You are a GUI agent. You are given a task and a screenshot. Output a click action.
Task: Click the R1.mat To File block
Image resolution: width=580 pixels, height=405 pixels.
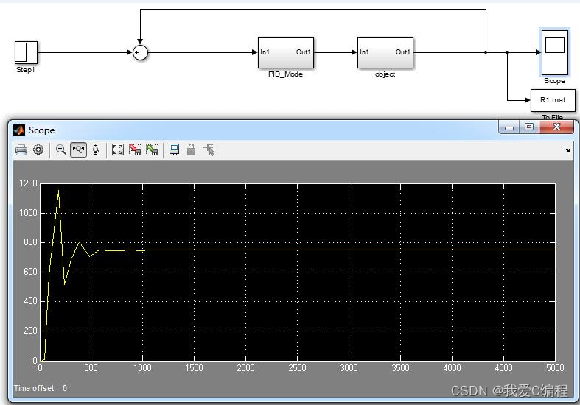click(552, 100)
